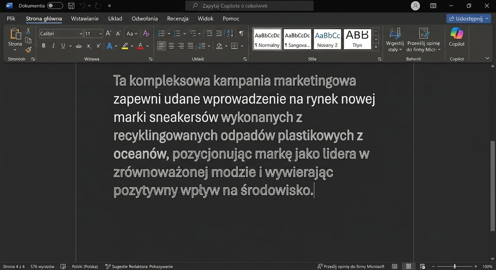The image size is (496, 270).
Task: Click the Cut scissors icon
Action: [28, 31]
